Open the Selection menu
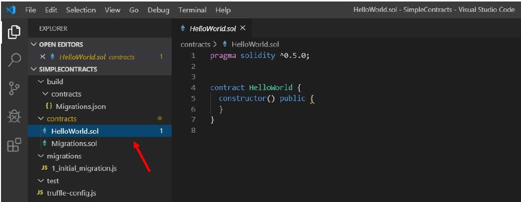This screenshot has height=202, width=521. coord(81,10)
